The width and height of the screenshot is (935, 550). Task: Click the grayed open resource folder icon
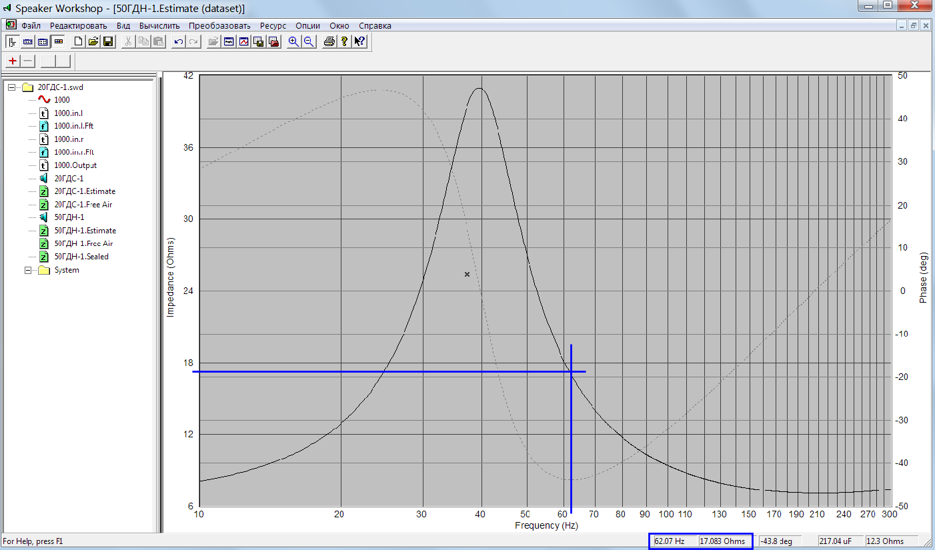pyautogui.click(x=213, y=41)
